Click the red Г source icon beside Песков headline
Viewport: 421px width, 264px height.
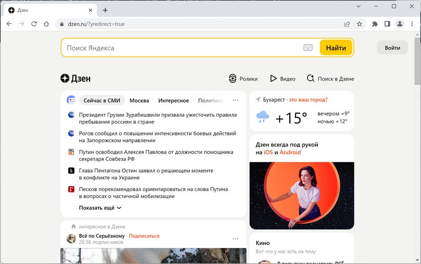pyautogui.click(x=71, y=189)
